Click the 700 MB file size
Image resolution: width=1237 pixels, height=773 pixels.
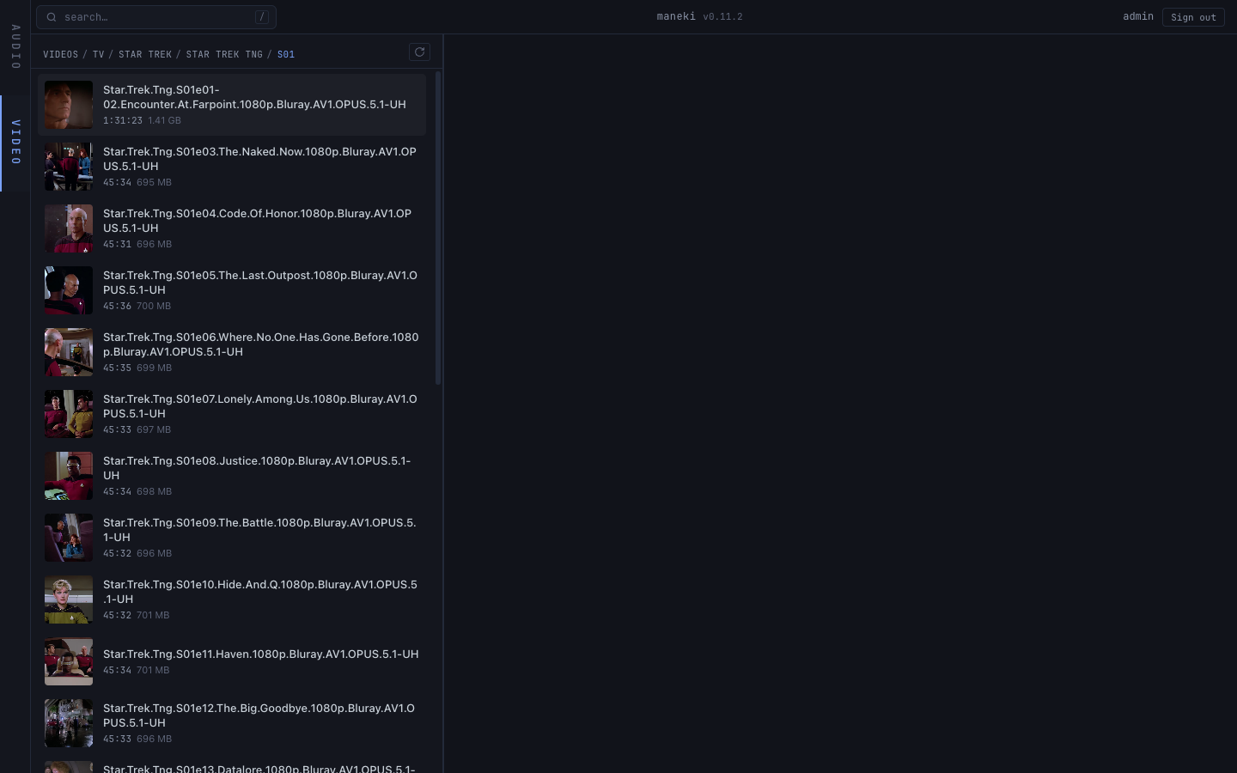(154, 306)
